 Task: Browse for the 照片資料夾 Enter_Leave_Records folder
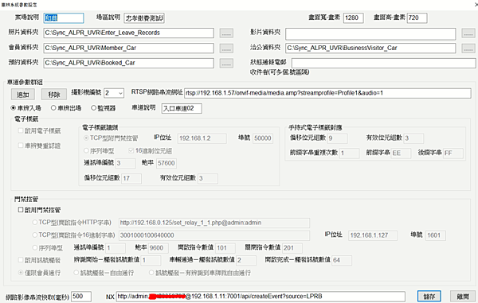click(226, 33)
